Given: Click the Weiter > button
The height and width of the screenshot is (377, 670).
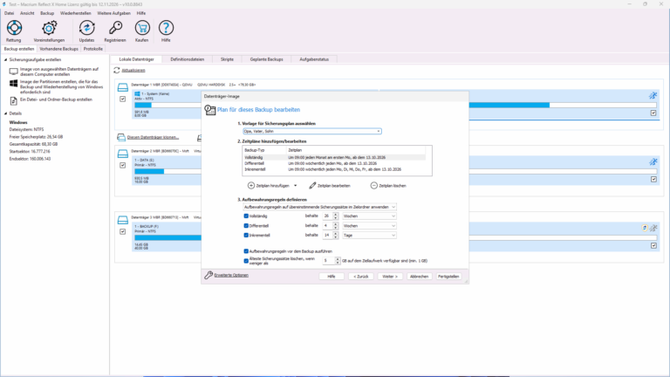Looking at the screenshot, I should 390,277.
